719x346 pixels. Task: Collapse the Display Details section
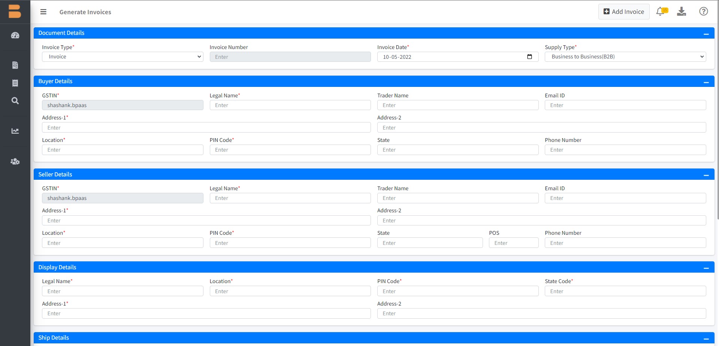[706, 268]
